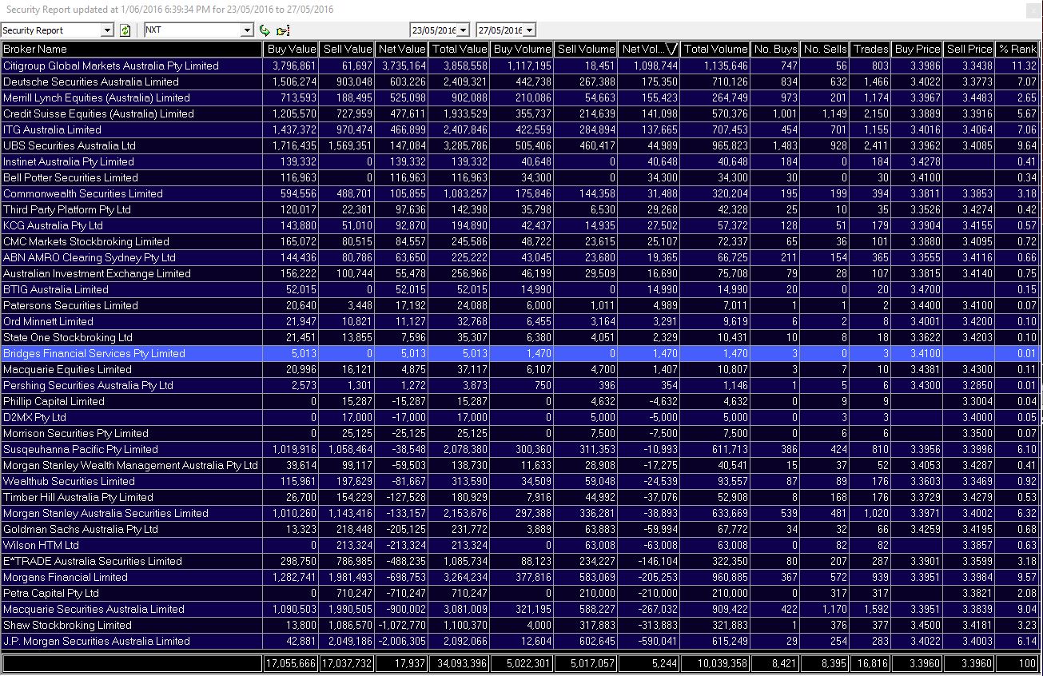
Task: Sort by the Buy Value column header
Action: point(291,50)
